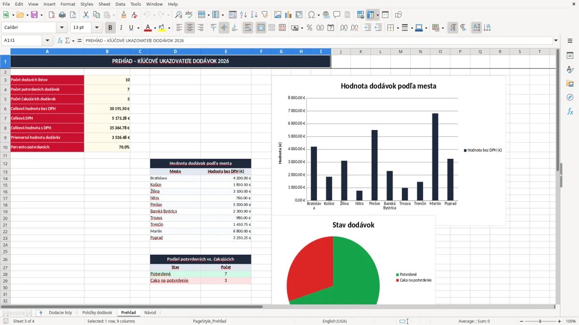
Task: Click the Insert Comment icon
Action: [337, 15]
